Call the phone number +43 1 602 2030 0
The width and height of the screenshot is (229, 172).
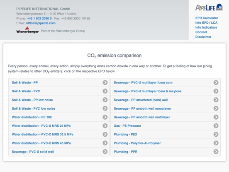pos(39,18)
